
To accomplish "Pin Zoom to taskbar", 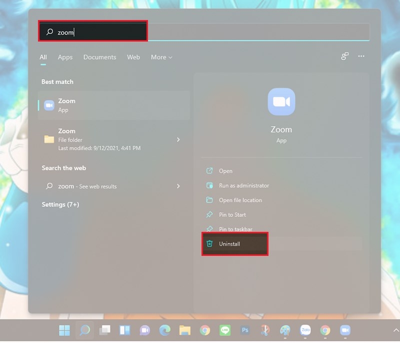I will pos(235,229).
